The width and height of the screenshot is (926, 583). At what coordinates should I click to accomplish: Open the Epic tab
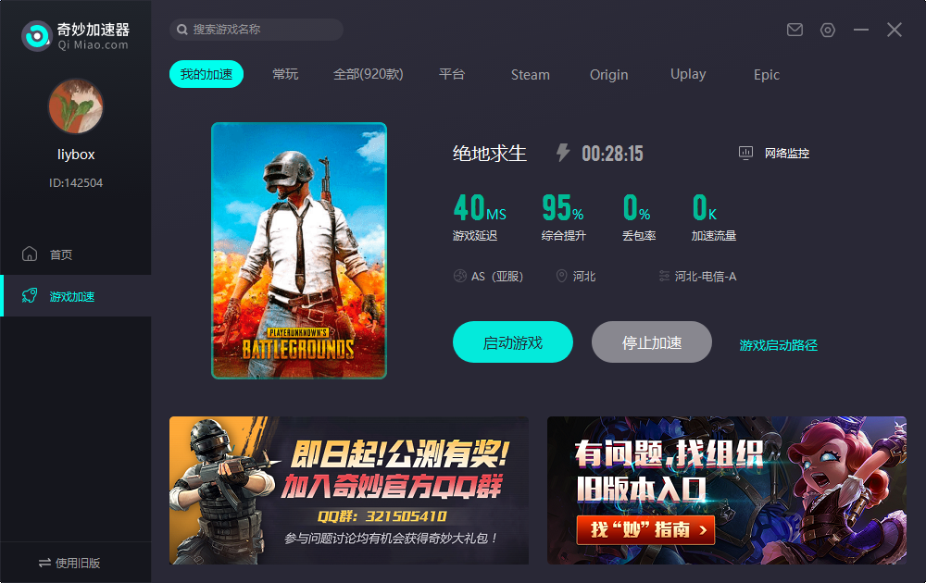tap(766, 75)
